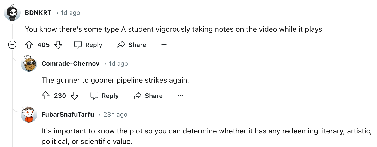Open Comrade-Chernov's avatar image
The image size is (377, 147).
pos(29,63)
